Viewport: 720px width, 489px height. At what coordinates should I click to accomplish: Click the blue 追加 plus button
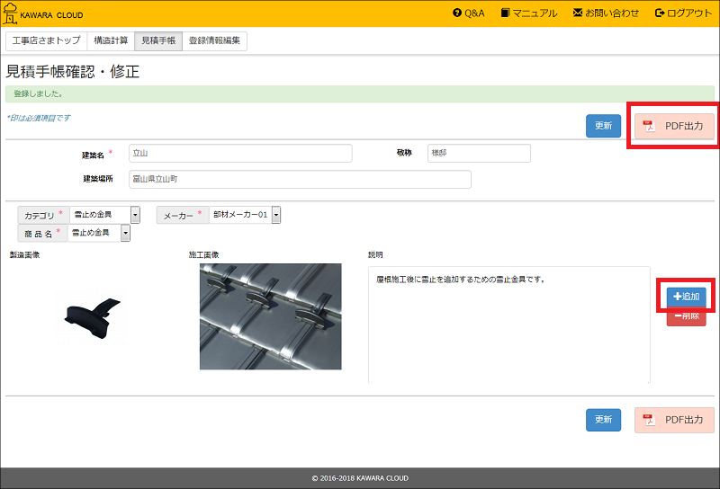click(686, 297)
